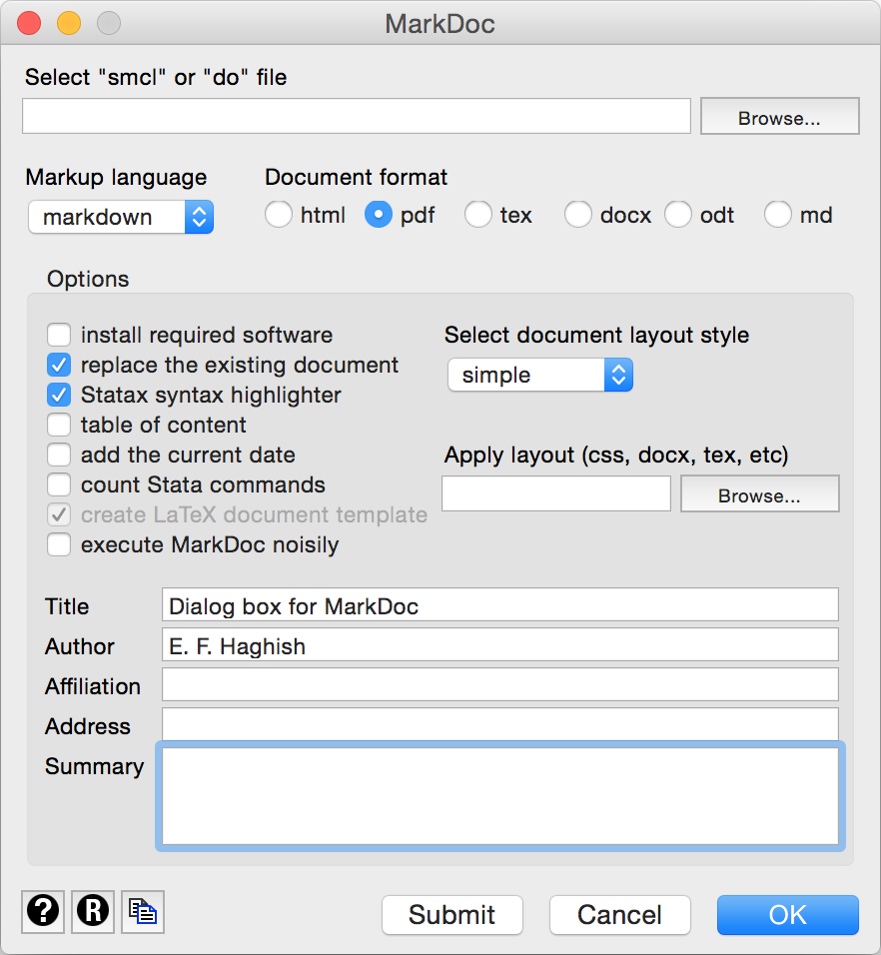
Task: Focus the Summary text area
Action: point(499,796)
